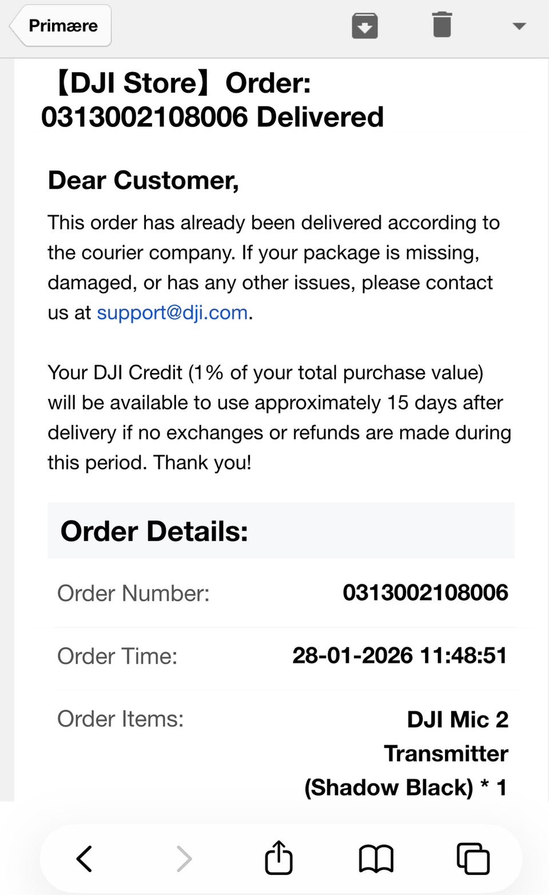Image resolution: width=549 pixels, height=895 pixels.
Task: Tap the email subject with order number
Action: point(212,100)
